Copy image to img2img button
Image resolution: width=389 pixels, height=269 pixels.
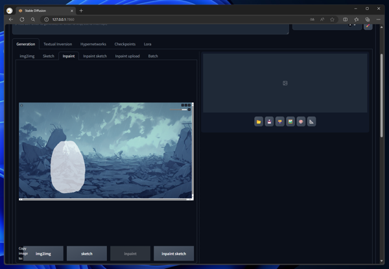[x=43, y=253]
